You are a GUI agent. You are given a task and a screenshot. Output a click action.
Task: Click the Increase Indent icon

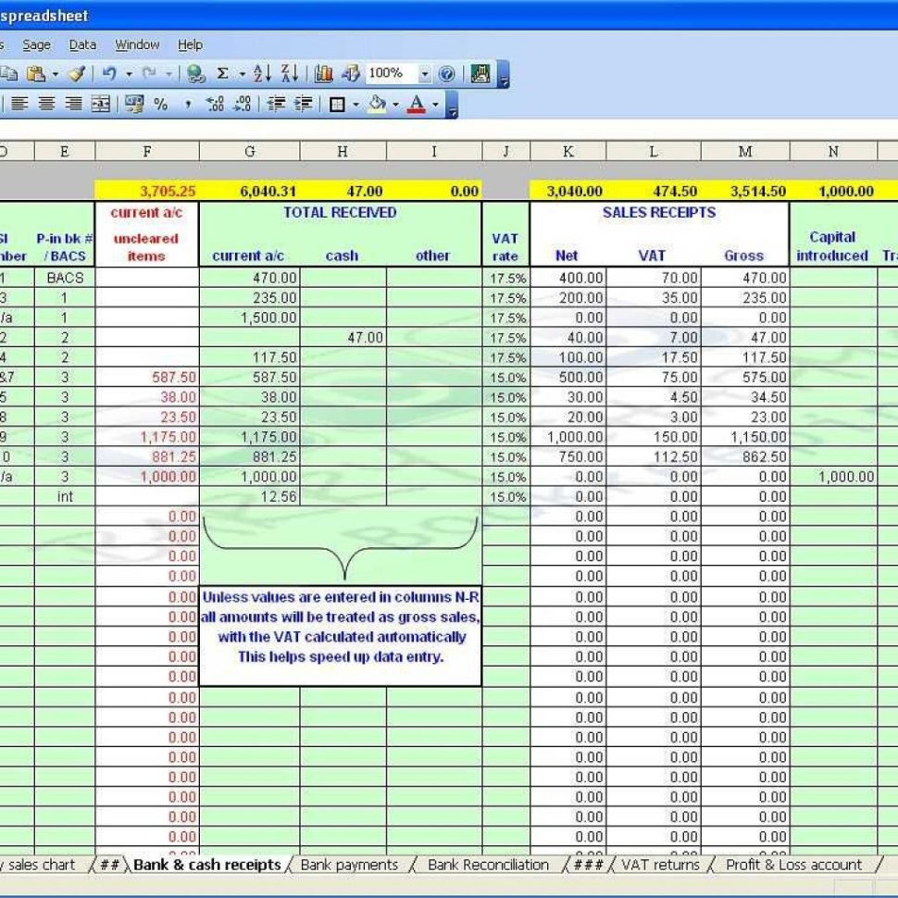(x=301, y=106)
